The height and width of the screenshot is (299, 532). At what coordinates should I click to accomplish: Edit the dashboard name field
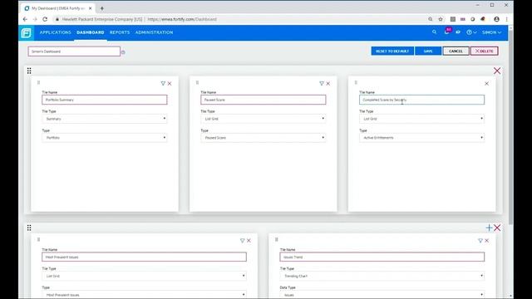click(x=74, y=51)
